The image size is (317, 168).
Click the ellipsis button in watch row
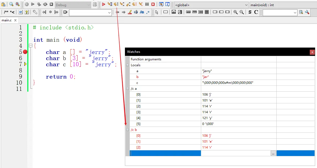273,154
